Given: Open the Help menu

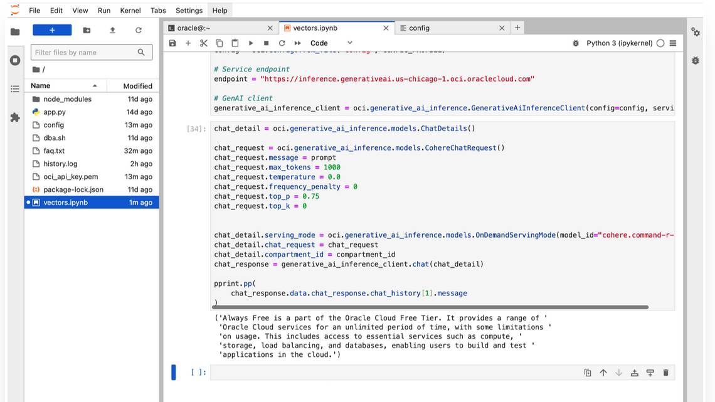Looking at the screenshot, I should (x=220, y=11).
